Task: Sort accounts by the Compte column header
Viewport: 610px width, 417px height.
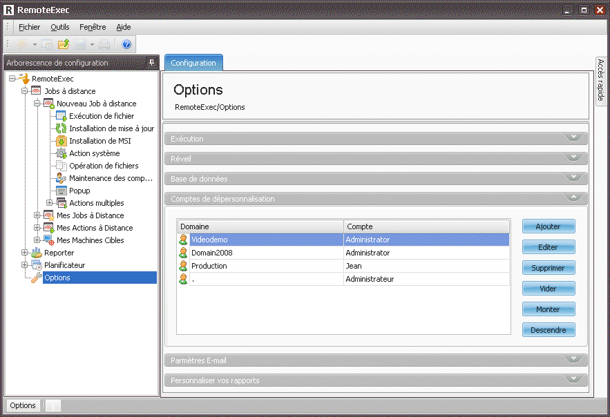Action: click(426, 226)
